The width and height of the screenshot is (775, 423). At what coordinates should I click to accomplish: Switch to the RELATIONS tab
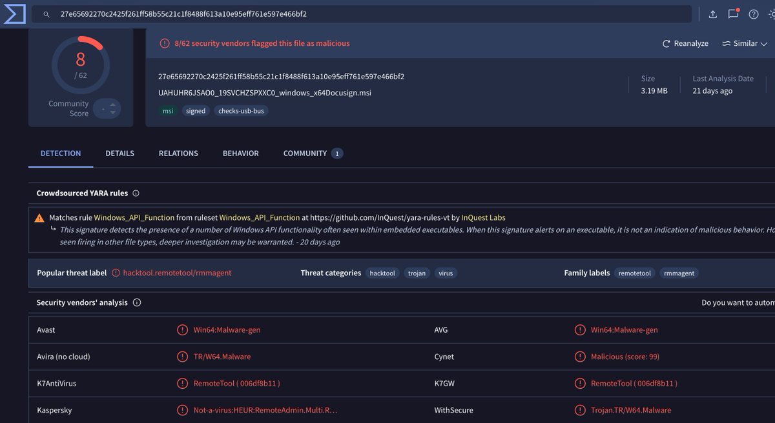[x=178, y=153]
